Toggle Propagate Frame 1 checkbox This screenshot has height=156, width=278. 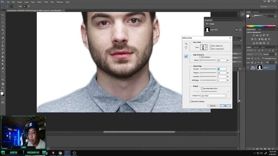263,58
